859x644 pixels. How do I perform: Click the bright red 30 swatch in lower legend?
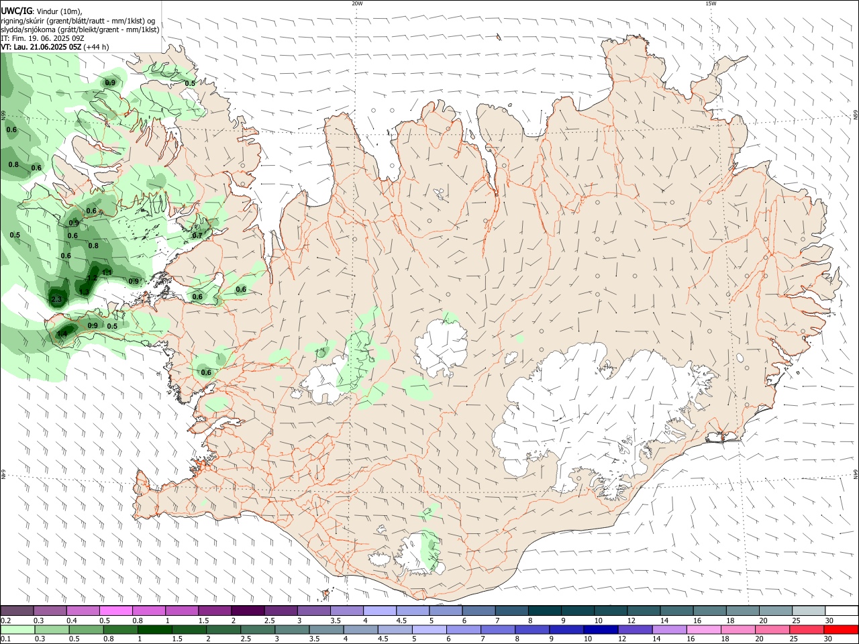point(840,630)
